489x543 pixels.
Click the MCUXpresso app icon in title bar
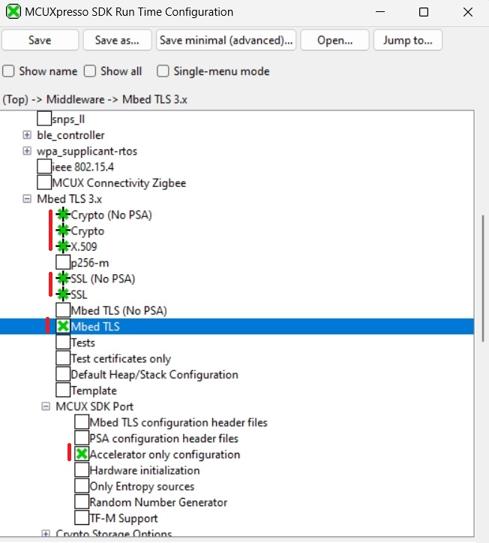pyautogui.click(x=13, y=12)
